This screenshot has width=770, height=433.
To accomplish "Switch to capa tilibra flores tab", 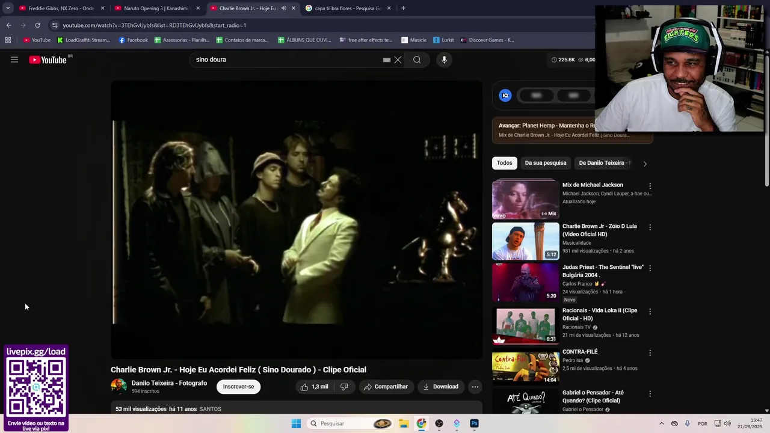I will 348,8.
